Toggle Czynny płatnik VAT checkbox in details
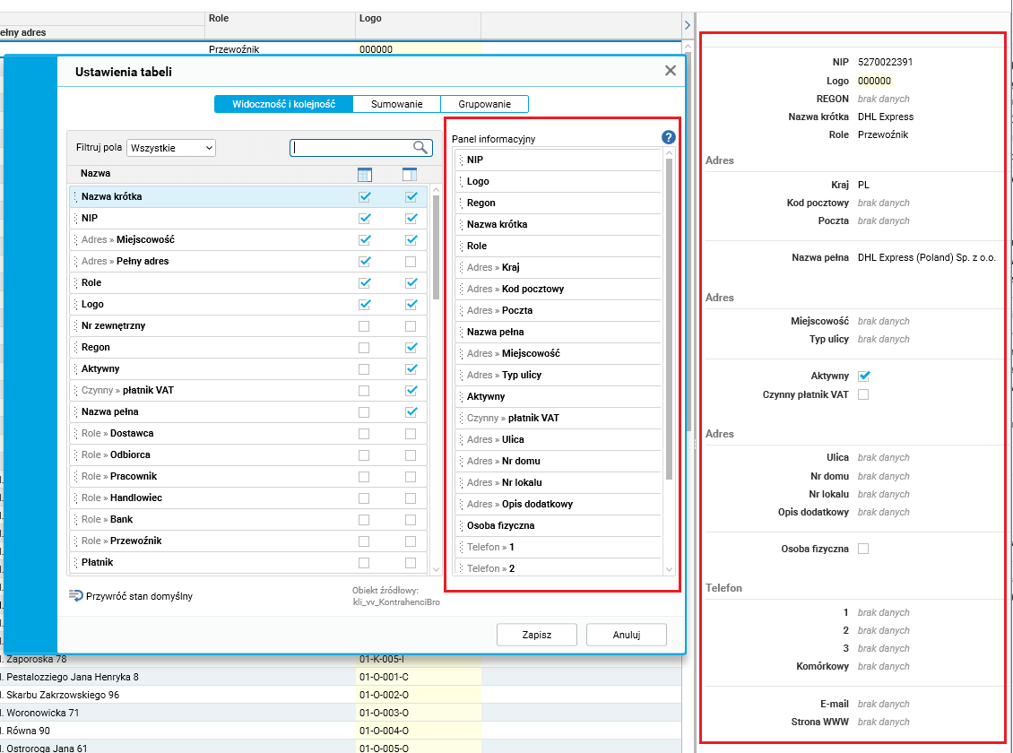The image size is (1013, 753). (863, 394)
